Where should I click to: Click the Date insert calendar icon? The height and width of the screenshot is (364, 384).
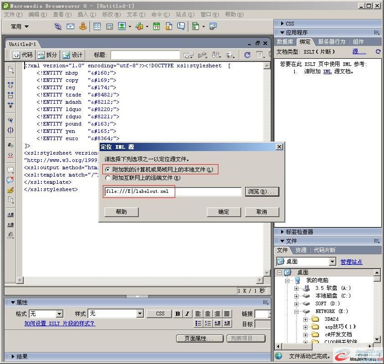156,26
